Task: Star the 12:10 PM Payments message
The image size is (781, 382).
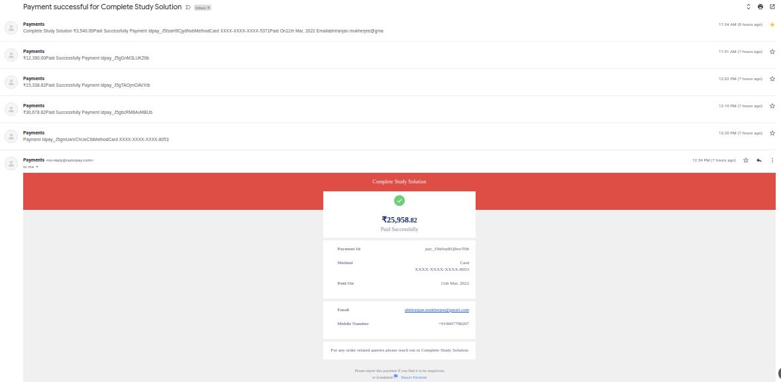Action: pyautogui.click(x=772, y=106)
